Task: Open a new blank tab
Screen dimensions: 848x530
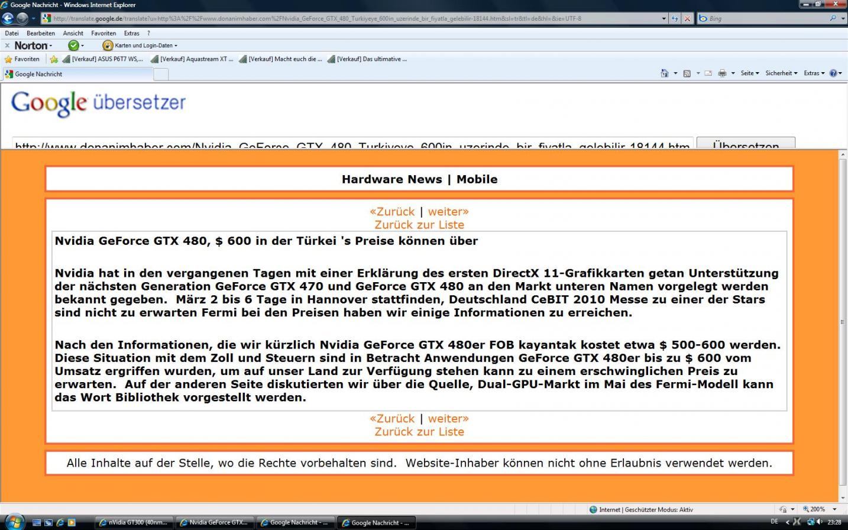Action: point(161,74)
